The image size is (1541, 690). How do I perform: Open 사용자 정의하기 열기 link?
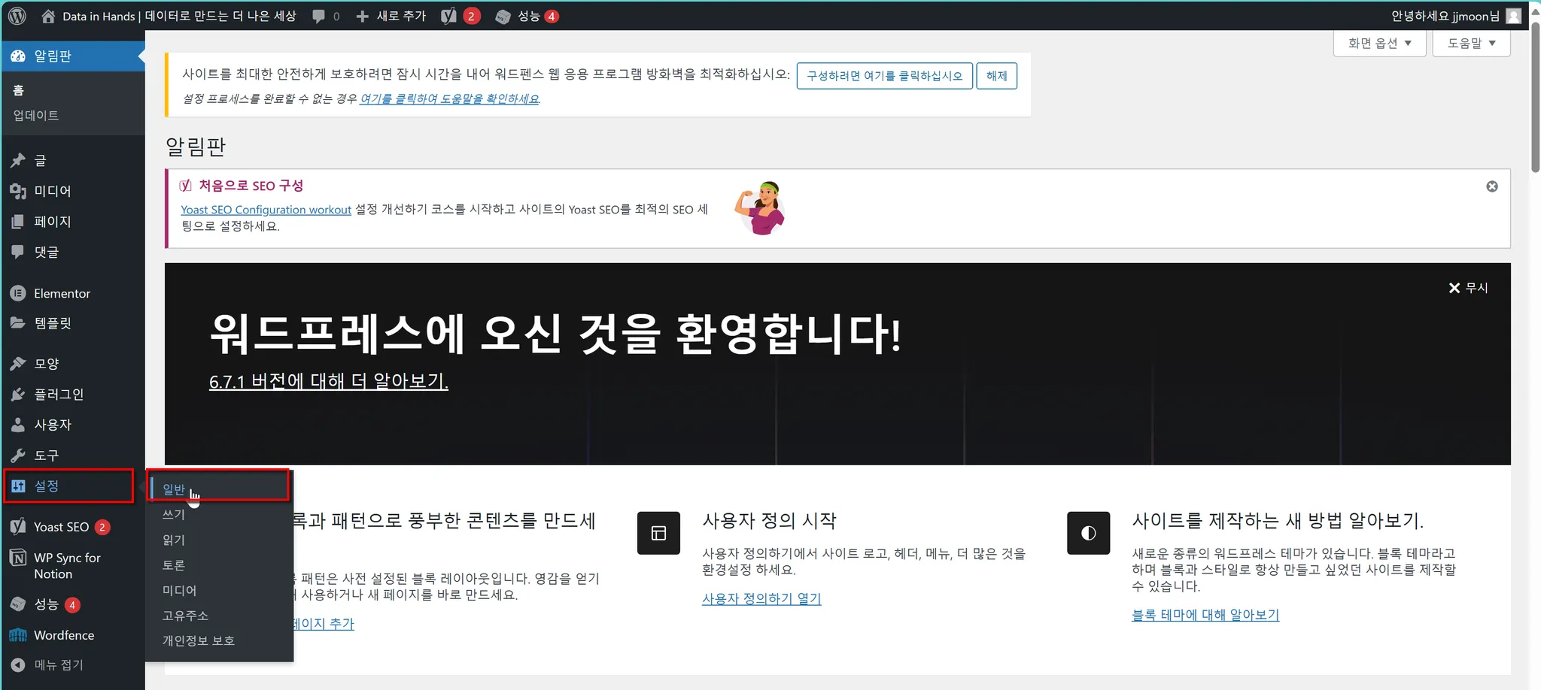(761, 599)
